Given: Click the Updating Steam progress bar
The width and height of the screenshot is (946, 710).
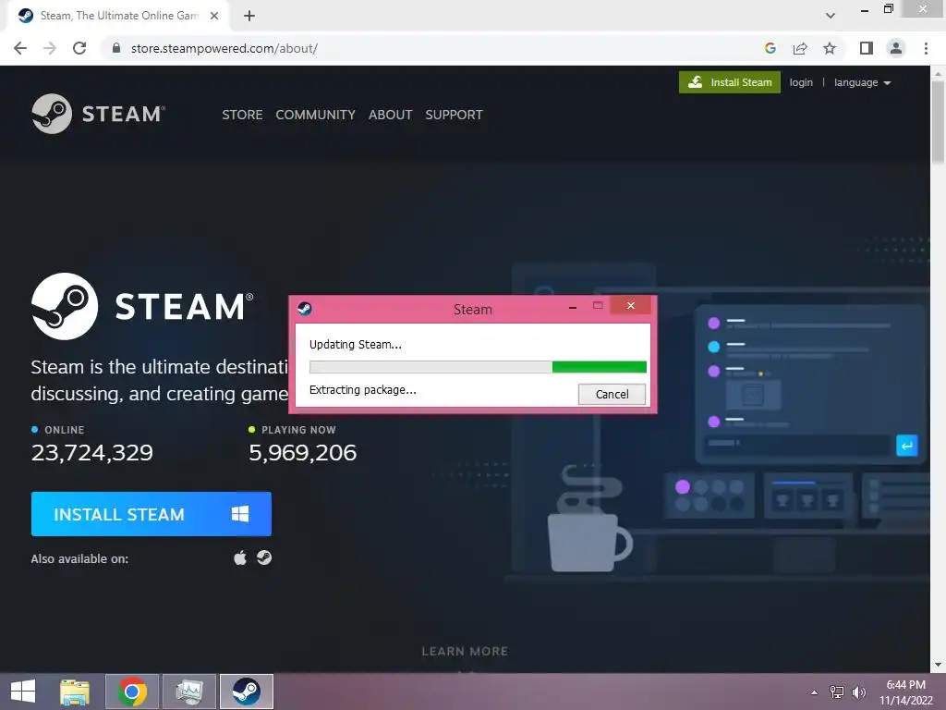Looking at the screenshot, I should click(x=478, y=367).
